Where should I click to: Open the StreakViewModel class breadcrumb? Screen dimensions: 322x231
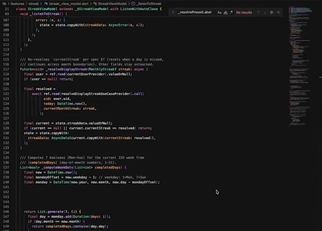point(112,4)
